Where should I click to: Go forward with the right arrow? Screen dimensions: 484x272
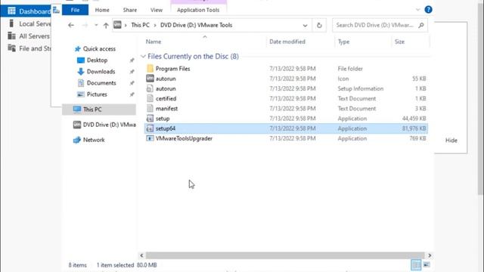coord(85,25)
